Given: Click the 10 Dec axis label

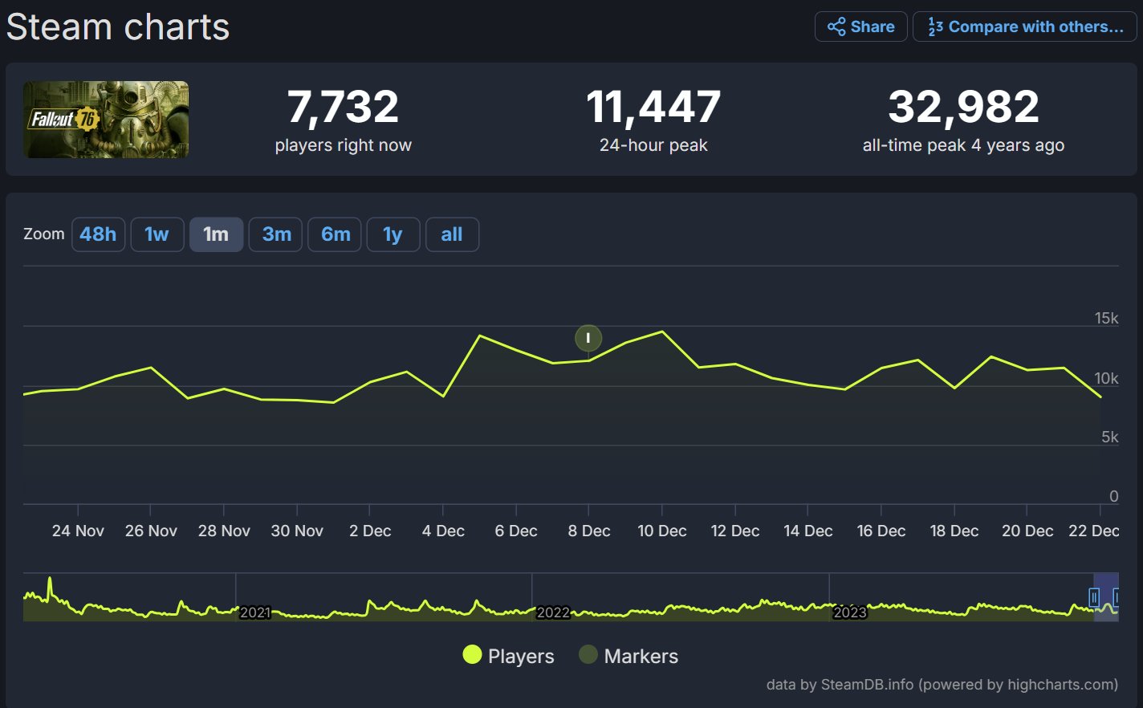Looking at the screenshot, I should click(x=662, y=531).
